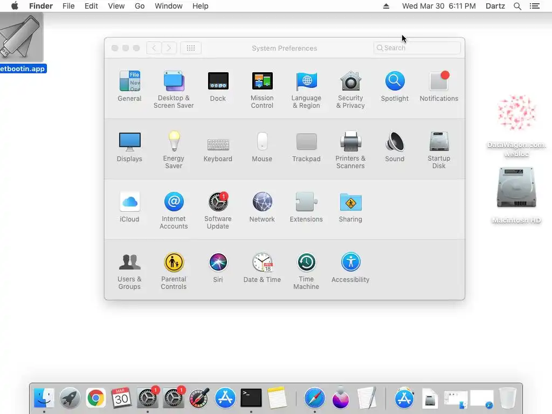Open Finder from the Dock

pyautogui.click(x=44, y=398)
